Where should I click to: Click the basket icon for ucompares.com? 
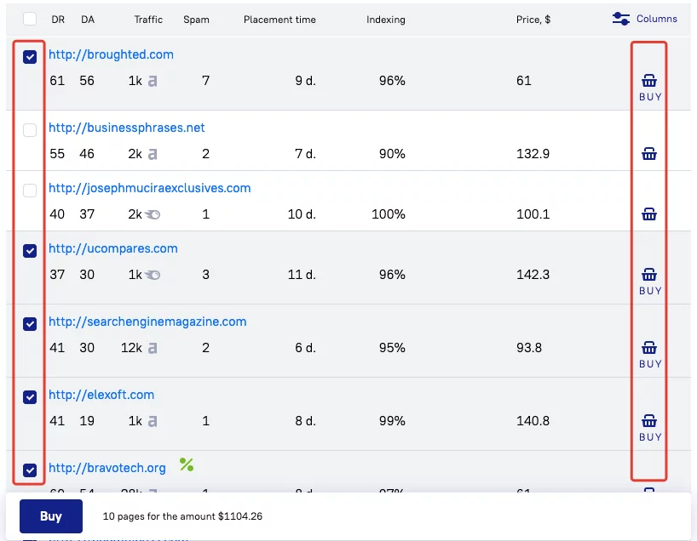click(649, 275)
